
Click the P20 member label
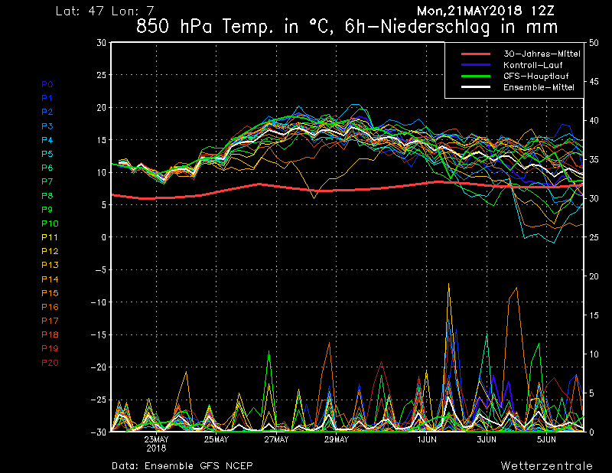[x=49, y=363]
